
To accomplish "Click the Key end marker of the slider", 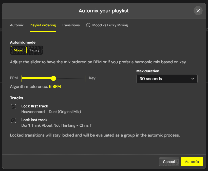I will point(85,78).
